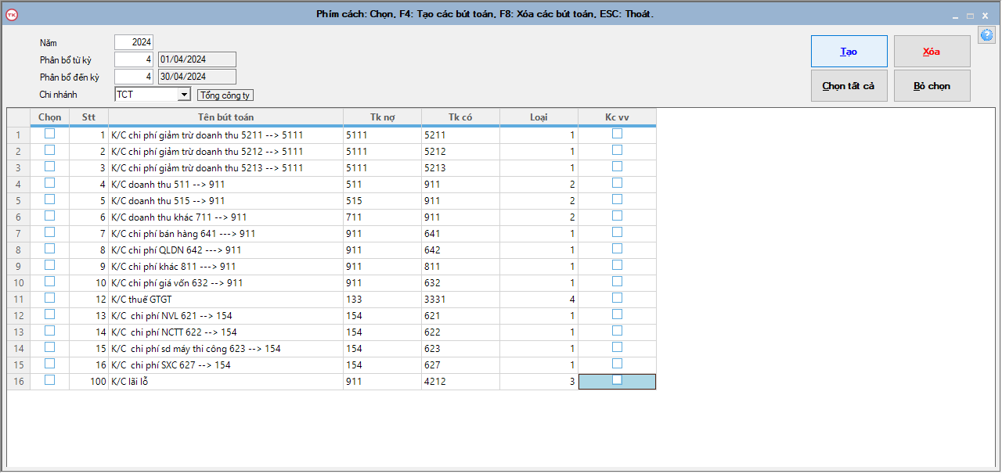The width and height of the screenshot is (1002, 474).
Task: Tick Chọn checkbox for K/C lãi lỗ
Action: [x=50, y=380]
